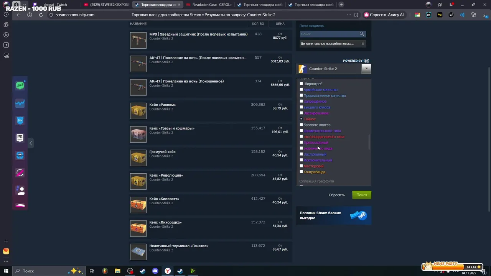Screen dimensions: 491x276
Task: Open Кейс «Грёзы и кошмары» listing
Action: pos(210,134)
